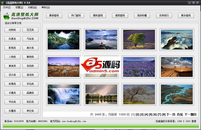The height and width of the screenshot is (130, 201).
Task: Choose the 品牌类 category button
Action: (x=30, y=93)
